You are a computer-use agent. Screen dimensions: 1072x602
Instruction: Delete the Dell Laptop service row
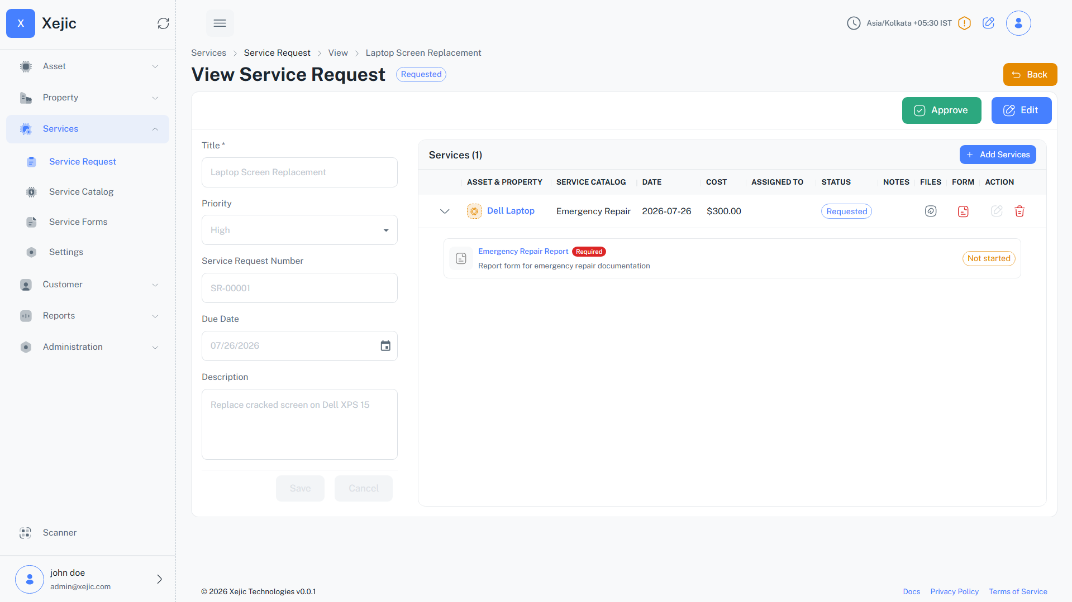pyautogui.click(x=1019, y=211)
